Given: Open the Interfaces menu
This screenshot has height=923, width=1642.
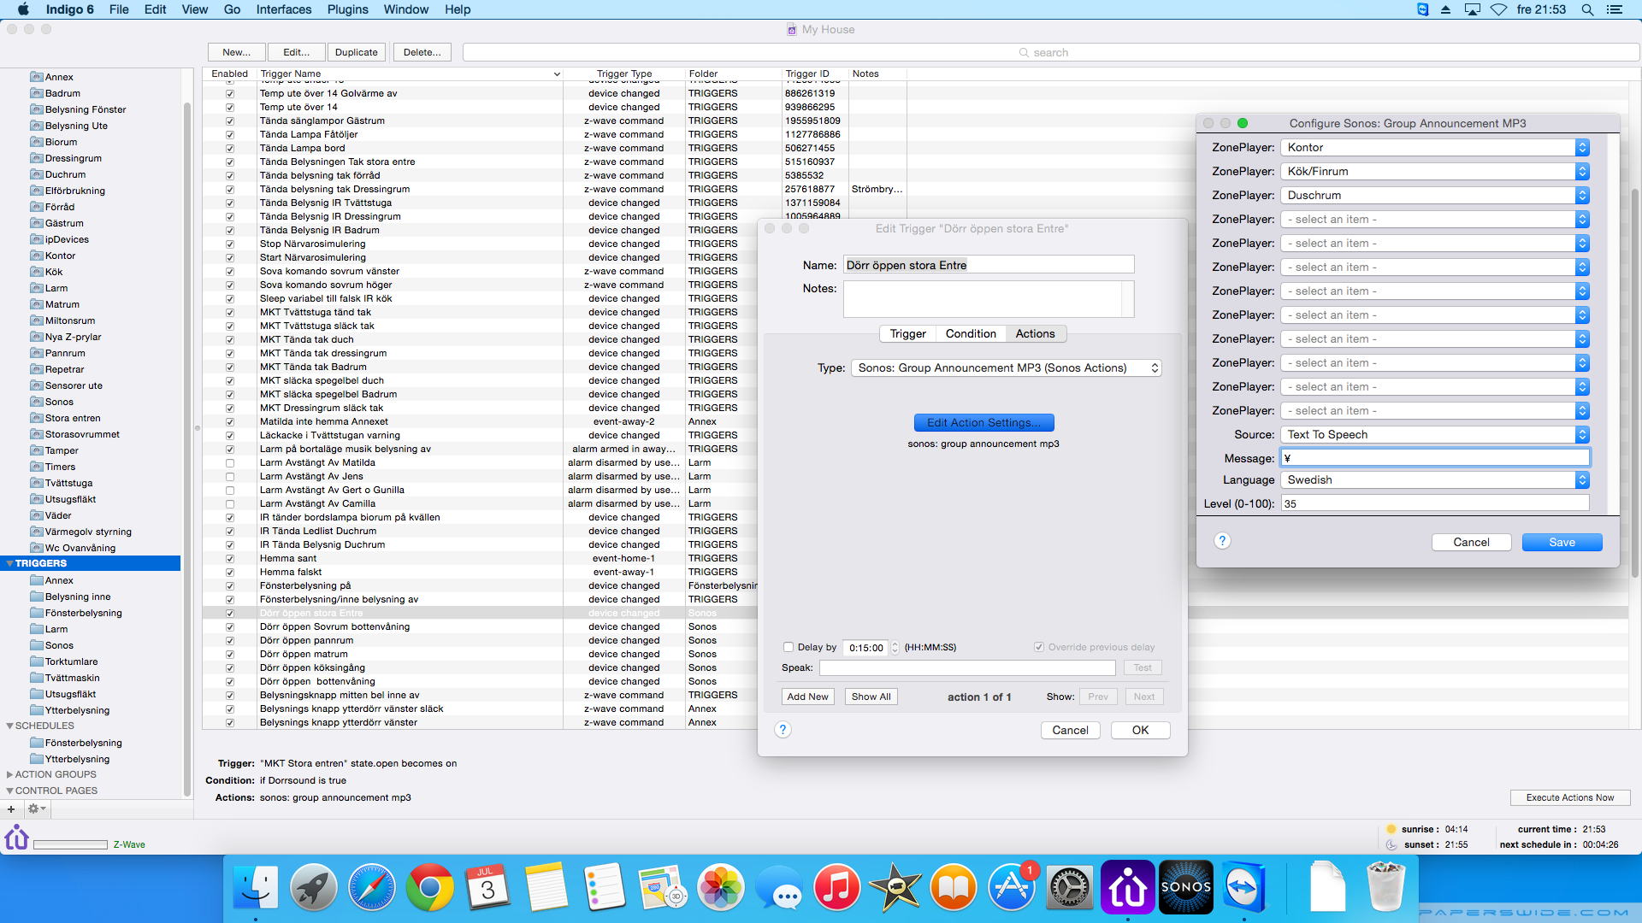Looking at the screenshot, I should click(x=283, y=9).
